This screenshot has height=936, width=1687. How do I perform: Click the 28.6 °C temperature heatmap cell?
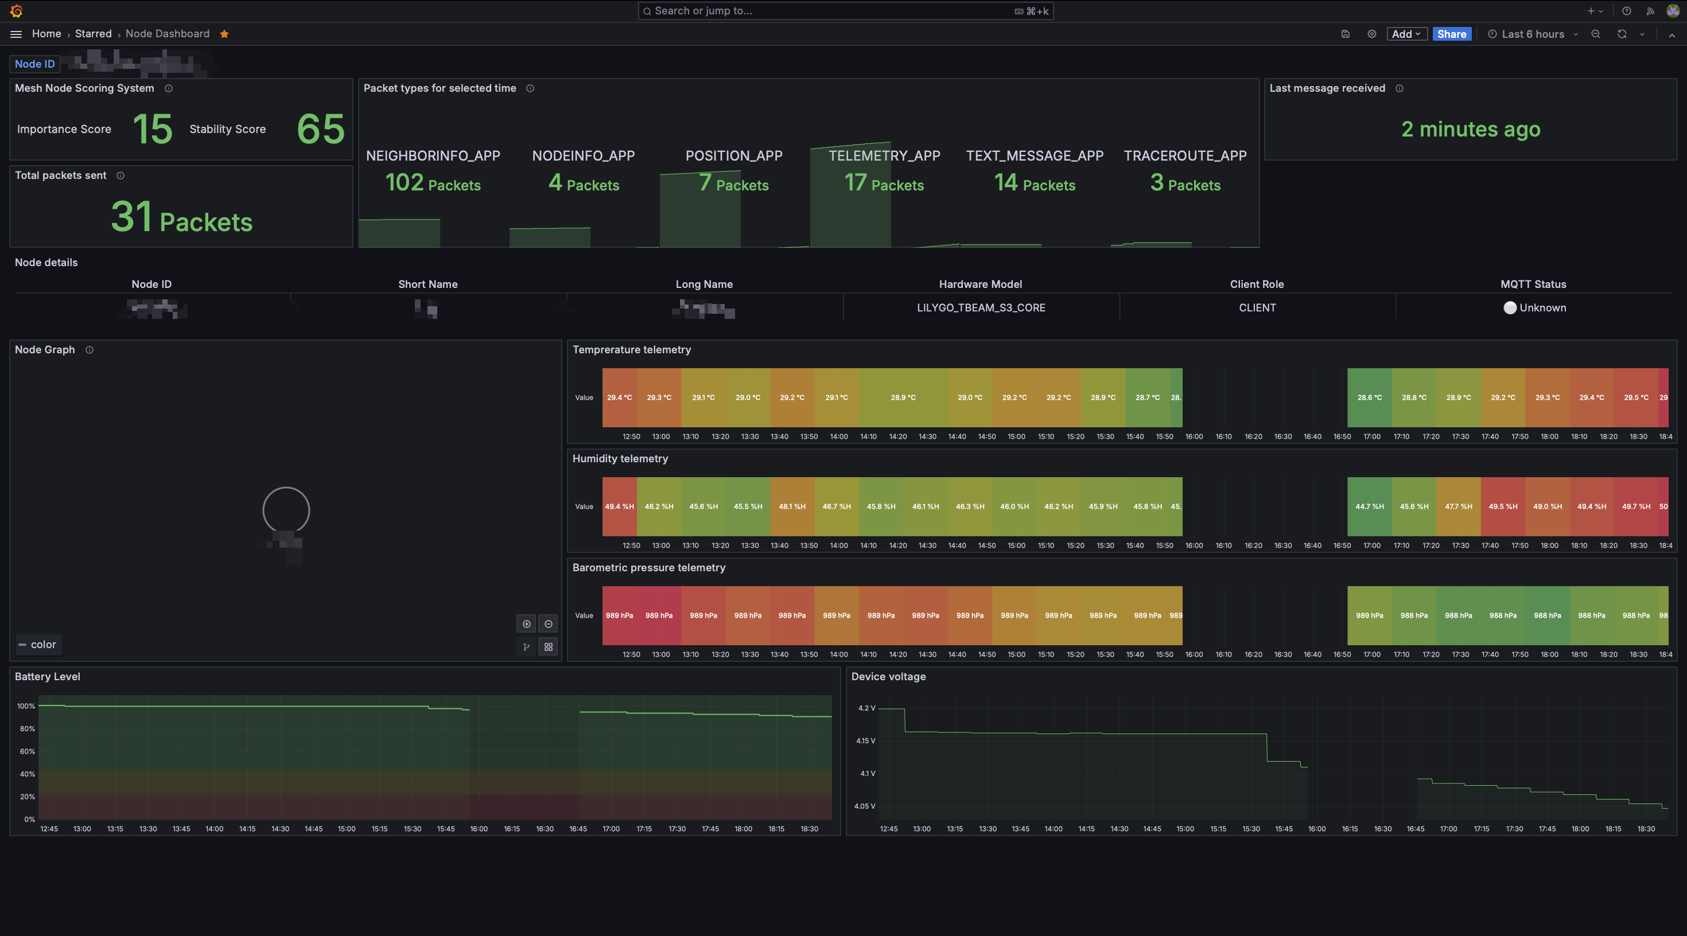(x=1369, y=397)
